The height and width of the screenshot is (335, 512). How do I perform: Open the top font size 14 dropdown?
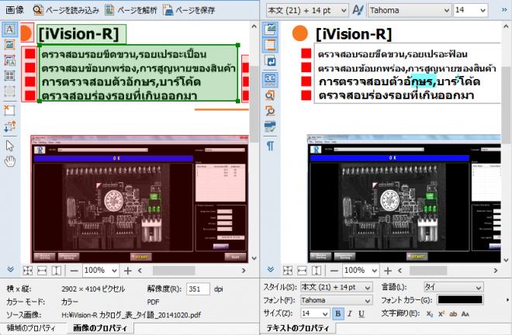pos(471,10)
